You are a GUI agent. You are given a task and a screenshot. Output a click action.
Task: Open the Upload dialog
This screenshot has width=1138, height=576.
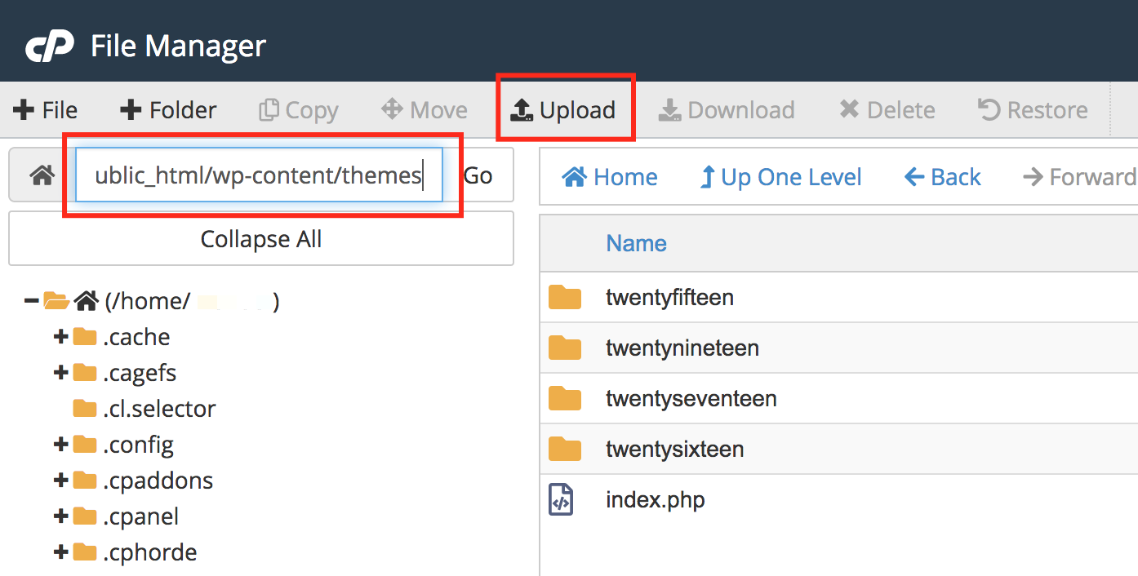(x=563, y=110)
